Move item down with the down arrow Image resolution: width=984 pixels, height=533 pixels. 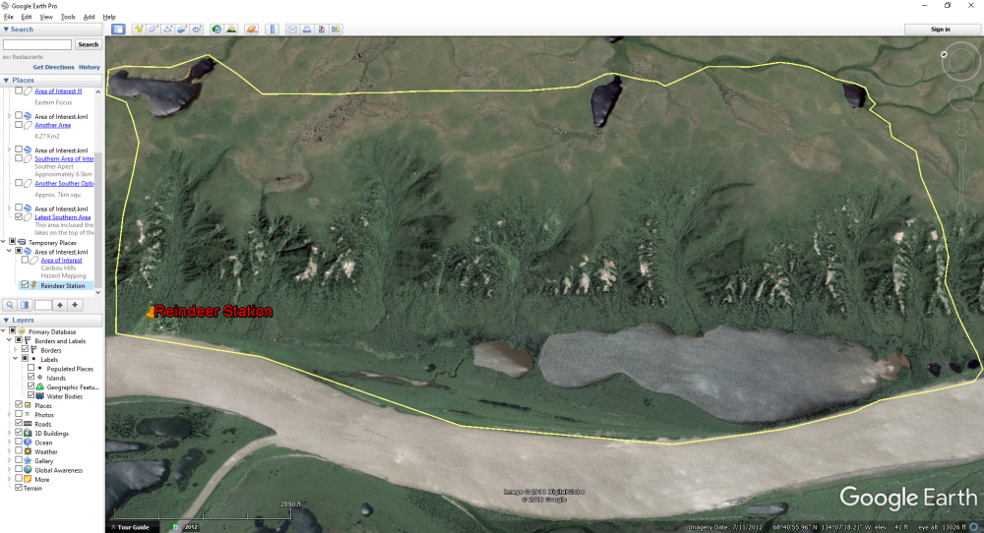click(x=75, y=305)
